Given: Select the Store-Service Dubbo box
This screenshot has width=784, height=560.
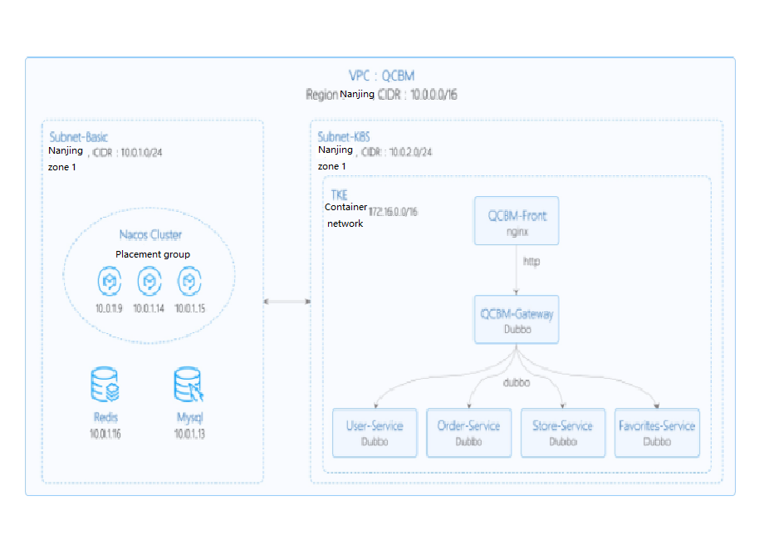Looking at the screenshot, I should (563, 433).
